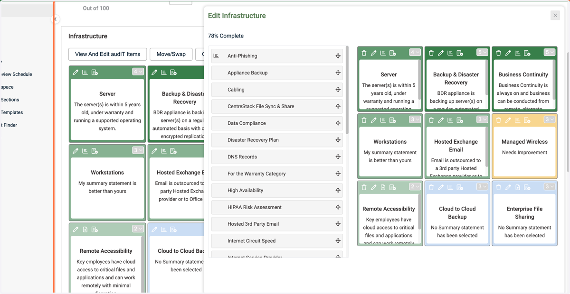
Task: Select Hosted 3rd Party Email item
Action: pos(277,224)
